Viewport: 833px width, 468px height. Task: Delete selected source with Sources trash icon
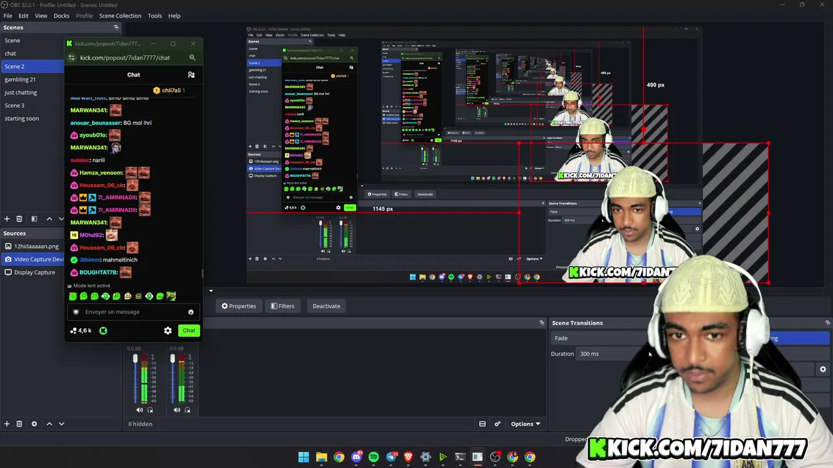click(x=19, y=424)
